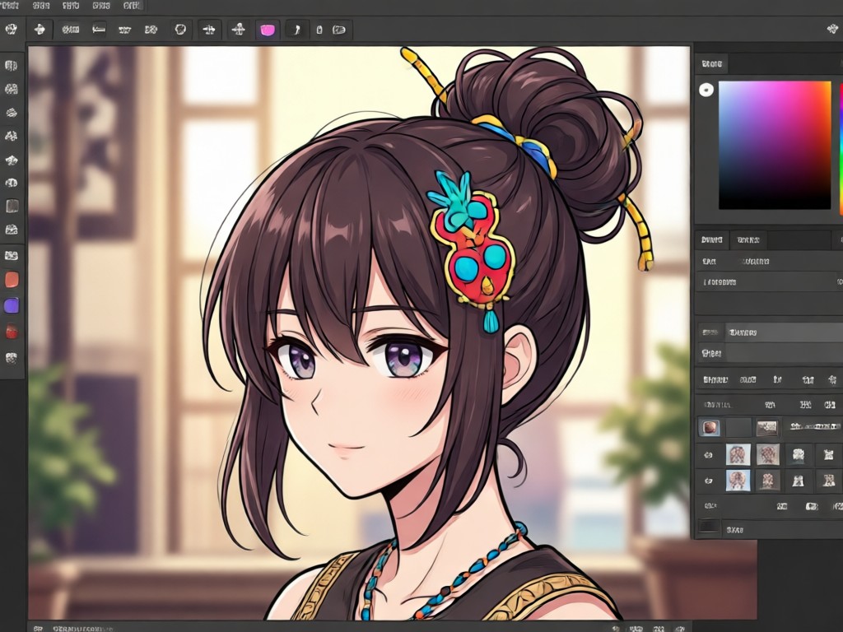Select the blue-highlighted layer thumbnail in the layers list

tap(709, 428)
